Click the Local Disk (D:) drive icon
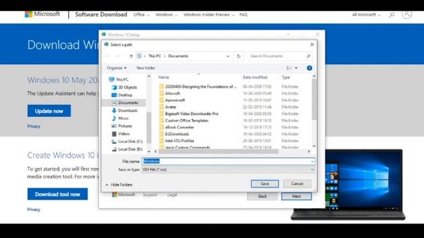The image size is (424, 238). [114, 149]
